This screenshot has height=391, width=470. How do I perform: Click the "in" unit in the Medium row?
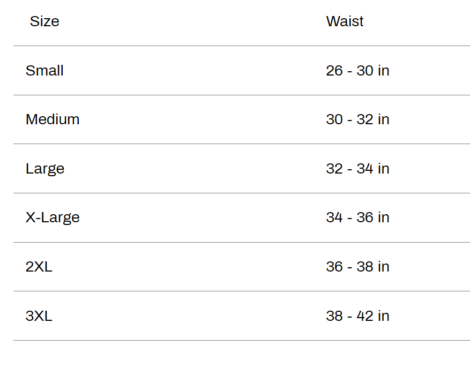(x=384, y=119)
